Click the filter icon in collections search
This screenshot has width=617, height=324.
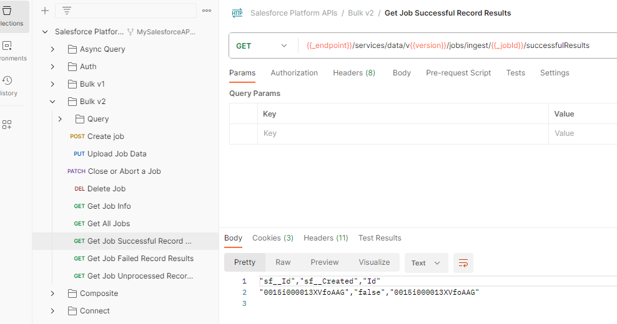[x=67, y=11]
